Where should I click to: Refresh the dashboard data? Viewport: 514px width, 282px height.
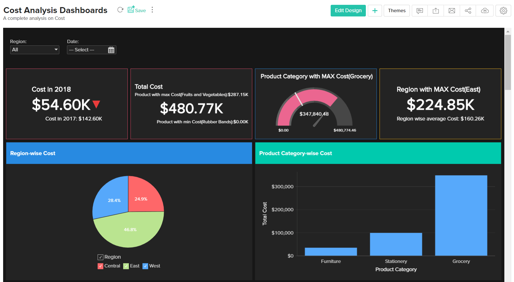(120, 9)
